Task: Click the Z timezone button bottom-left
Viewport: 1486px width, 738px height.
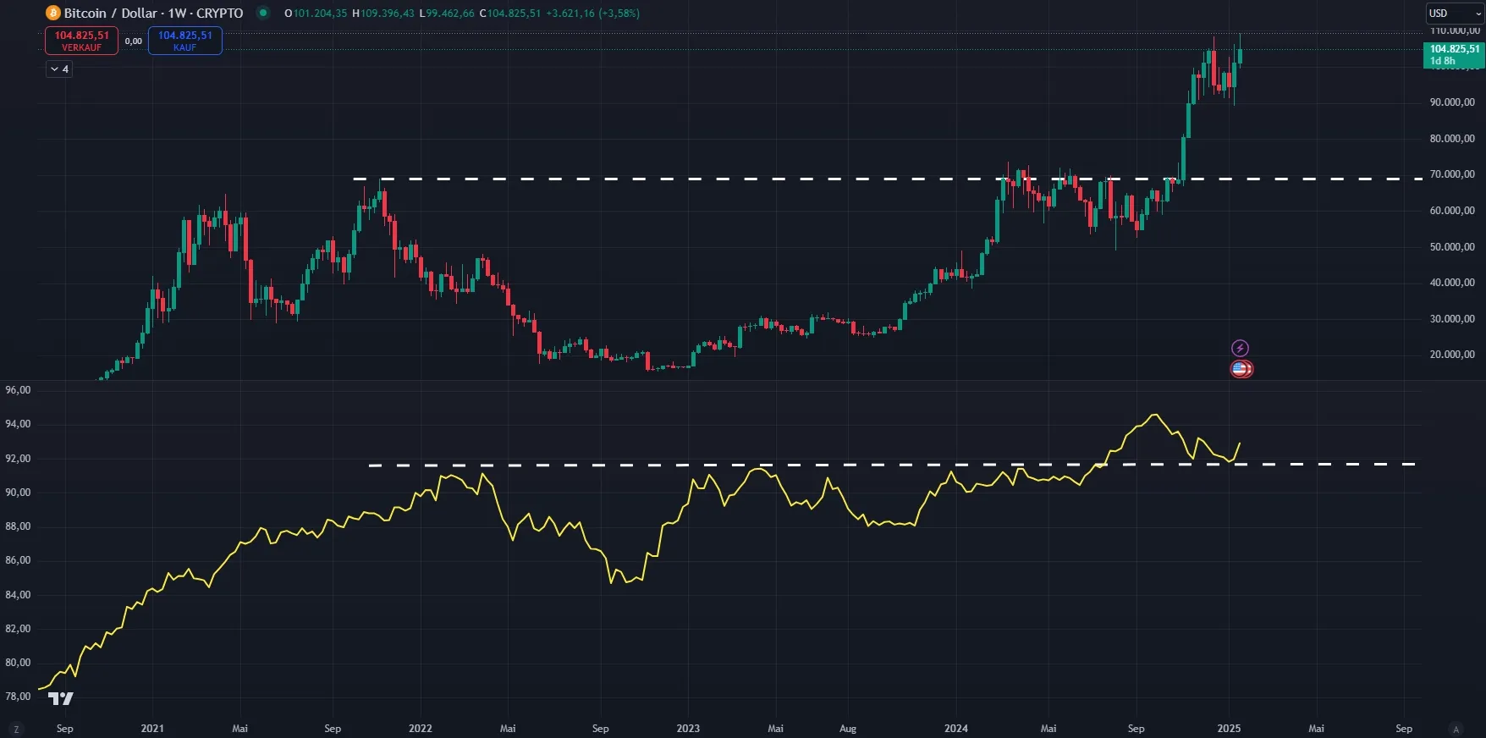Action: click(x=16, y=729)
